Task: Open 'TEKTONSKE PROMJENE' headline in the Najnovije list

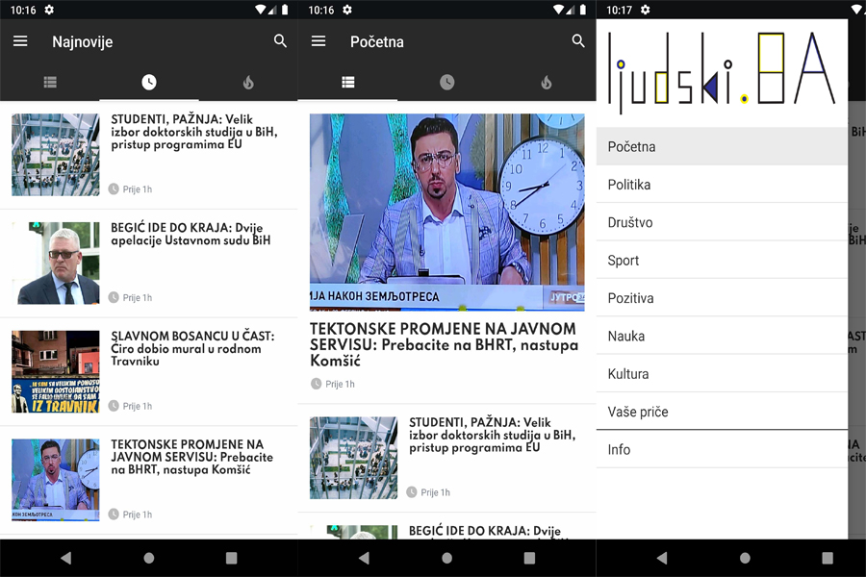Action: tap(191, 457)
